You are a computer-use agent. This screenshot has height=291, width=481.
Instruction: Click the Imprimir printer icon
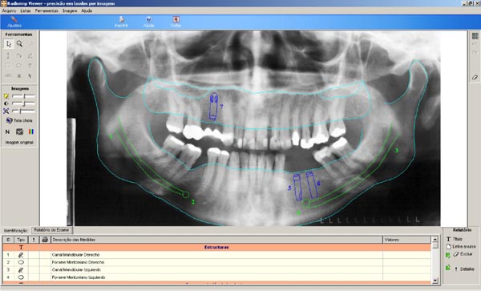(x=121, y=22)
